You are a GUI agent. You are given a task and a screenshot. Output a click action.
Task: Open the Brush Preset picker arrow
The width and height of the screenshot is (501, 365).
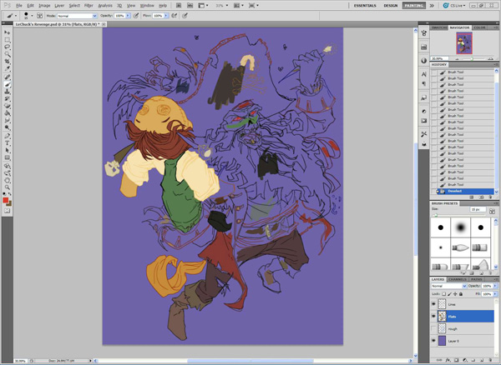[x=32, y=16]
